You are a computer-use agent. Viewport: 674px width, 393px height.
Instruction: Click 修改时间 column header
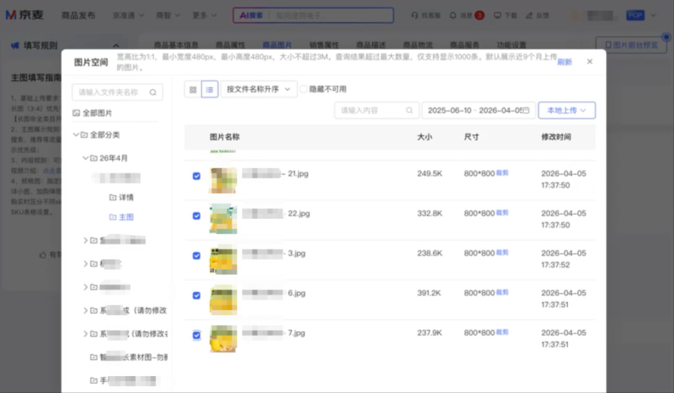point(556,137)
